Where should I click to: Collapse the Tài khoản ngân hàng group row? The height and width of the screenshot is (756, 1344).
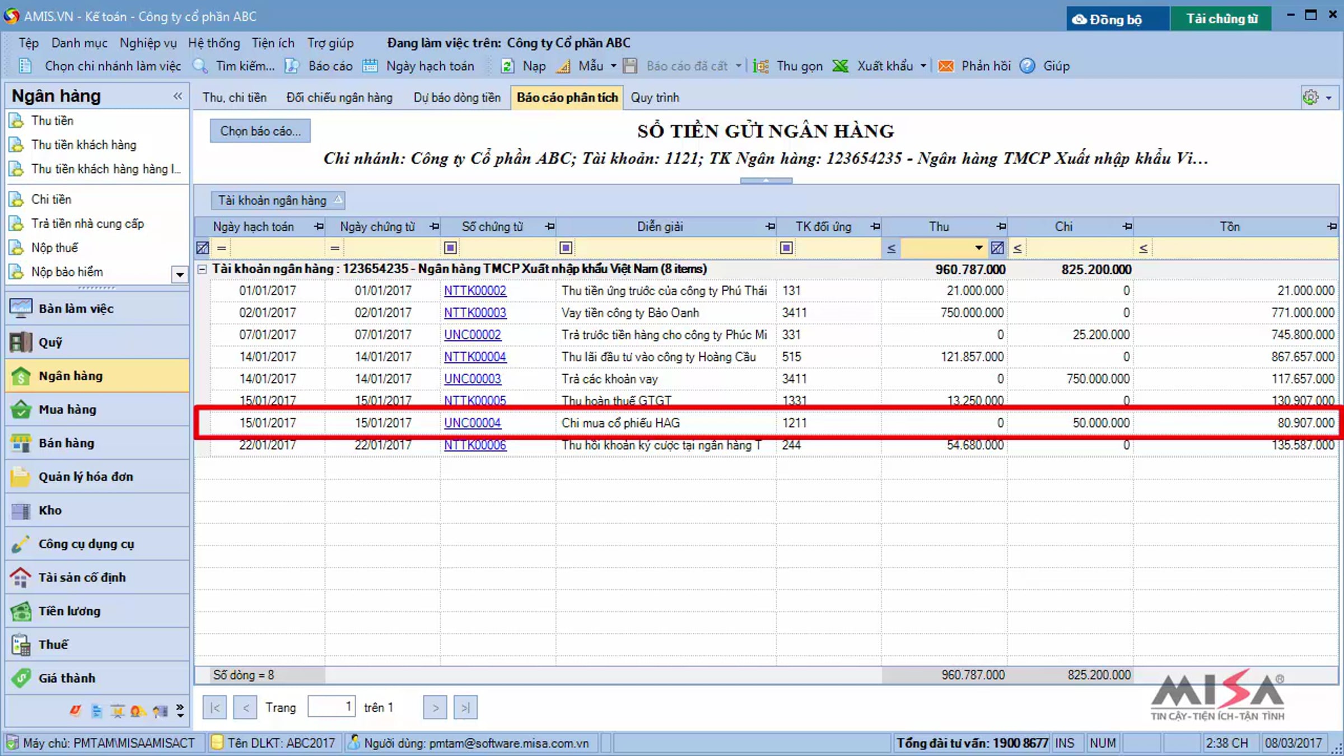click(x=202, y=269)
